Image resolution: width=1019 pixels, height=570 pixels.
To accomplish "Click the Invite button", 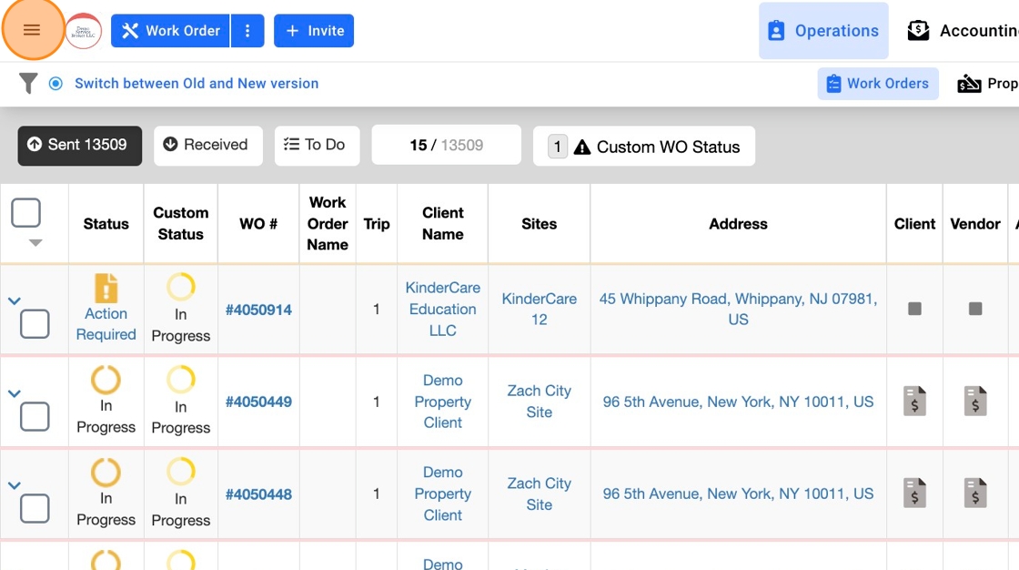I will 314,31.
